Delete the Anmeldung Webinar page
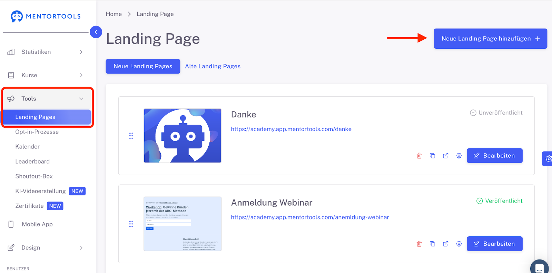 click(419, 244)
